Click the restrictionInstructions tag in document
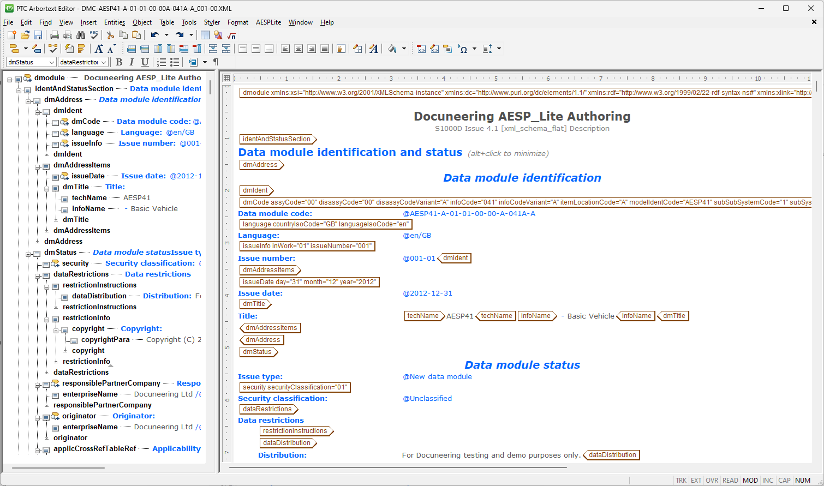The width and height of the screenshot is (824, 486). coord(296,431)
